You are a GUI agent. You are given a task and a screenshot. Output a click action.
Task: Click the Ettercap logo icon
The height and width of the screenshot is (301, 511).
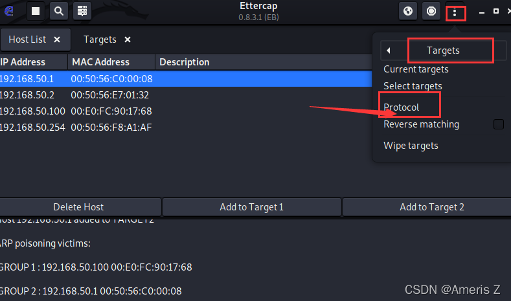pos(9,11)
